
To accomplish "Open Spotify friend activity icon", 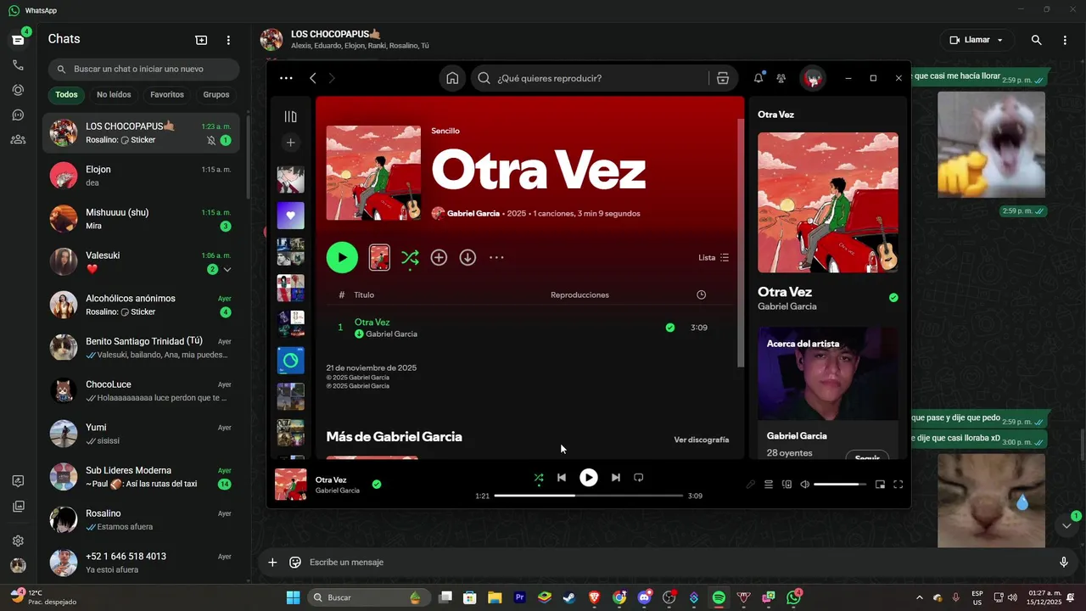I will 781,78.
